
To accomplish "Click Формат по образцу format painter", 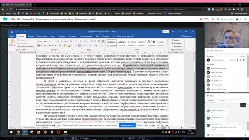I will coord(26,47).
